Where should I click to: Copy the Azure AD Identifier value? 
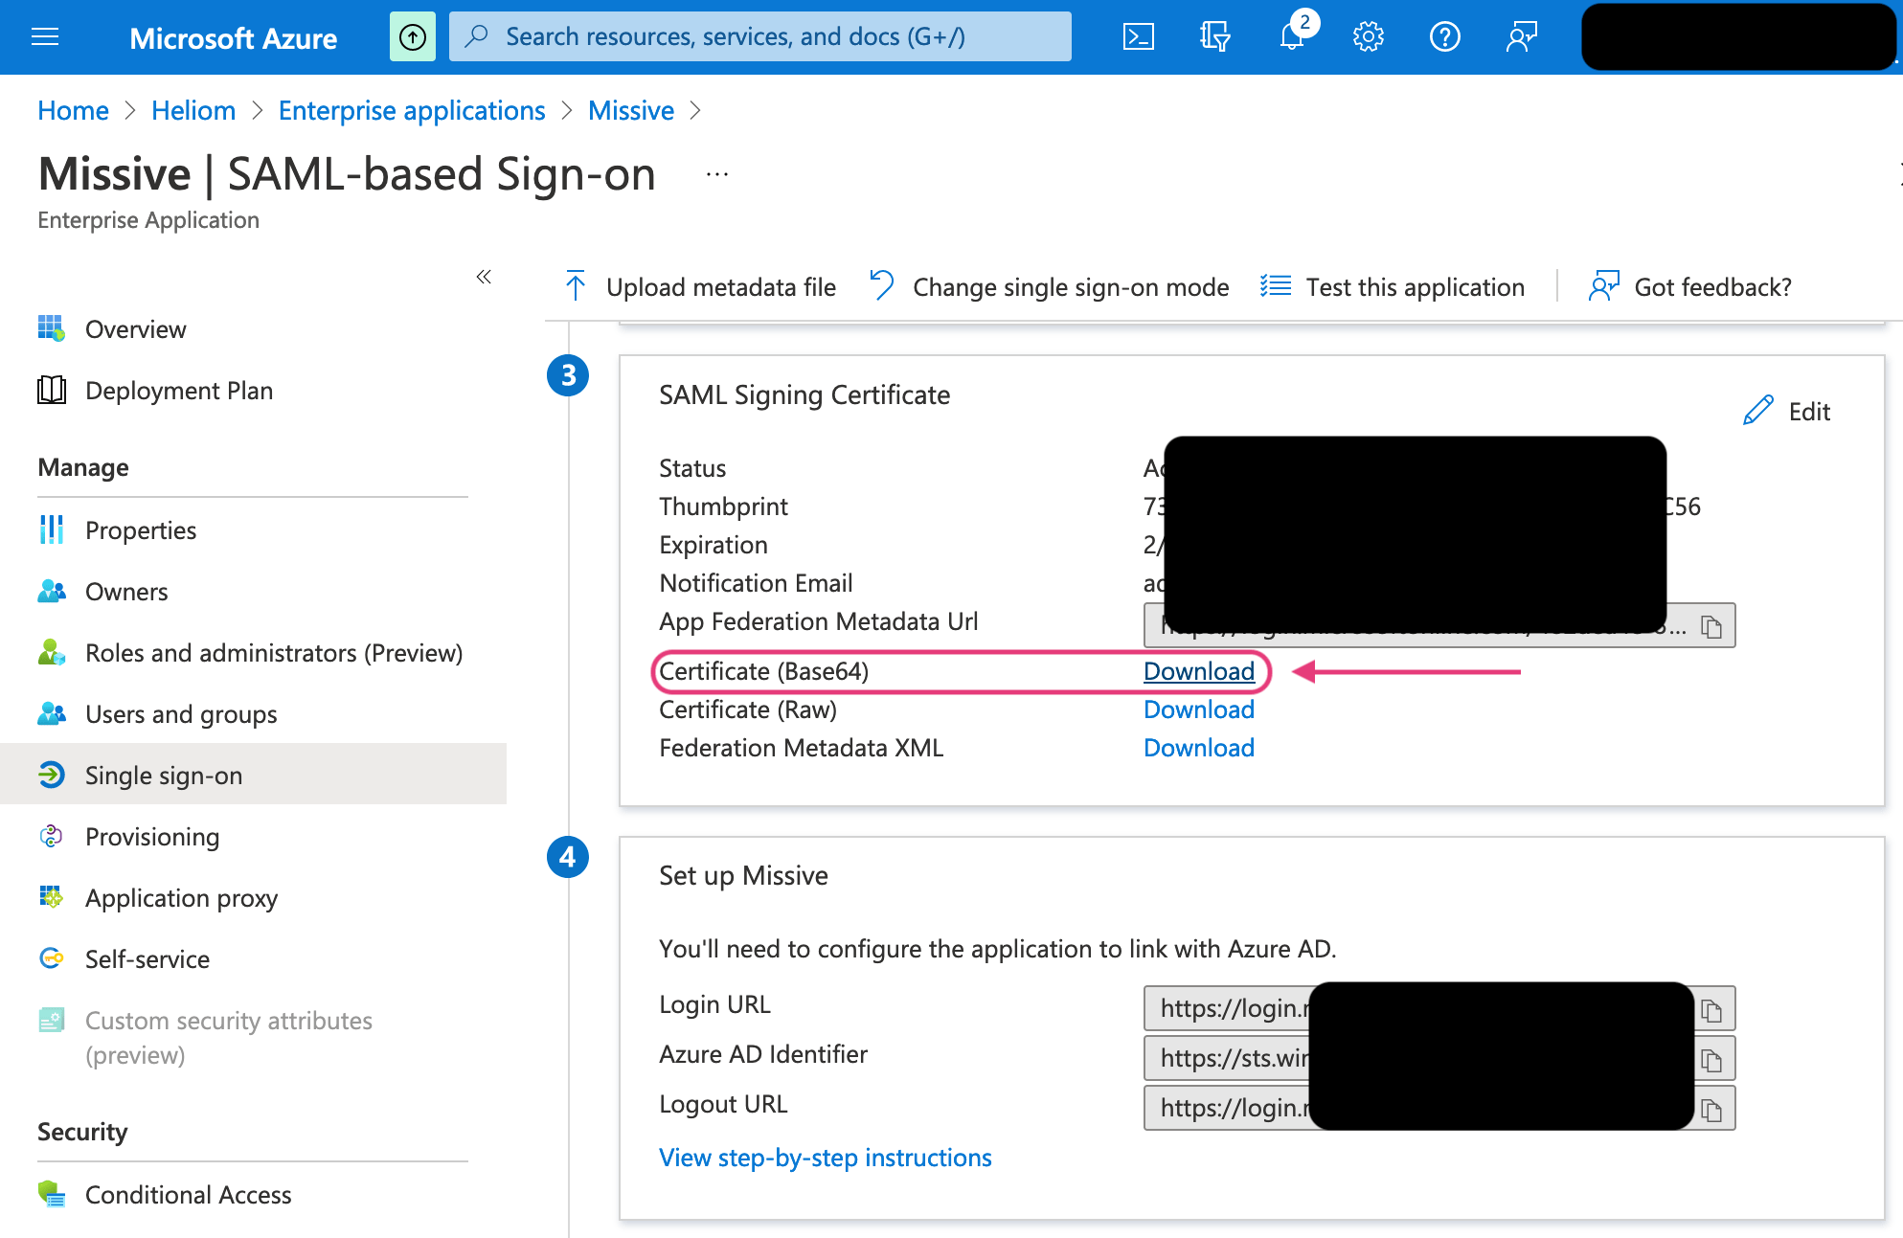tap(1711, 1059)
